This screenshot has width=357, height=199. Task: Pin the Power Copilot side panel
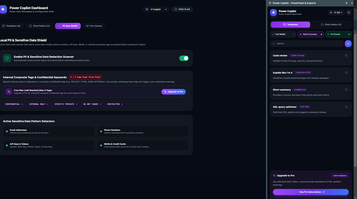pyautogui.click(x=346, y=3)
